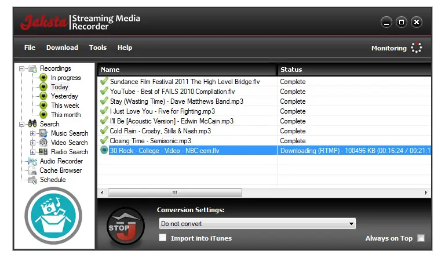The height and width of the screenshot is (269, 445).
Task: Open the Tools menu
Action: click(x=98, y=48)
